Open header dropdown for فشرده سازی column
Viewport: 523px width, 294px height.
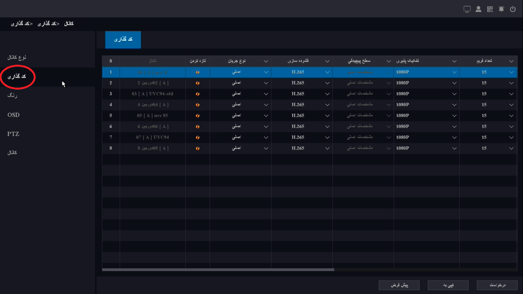(327, 61)
